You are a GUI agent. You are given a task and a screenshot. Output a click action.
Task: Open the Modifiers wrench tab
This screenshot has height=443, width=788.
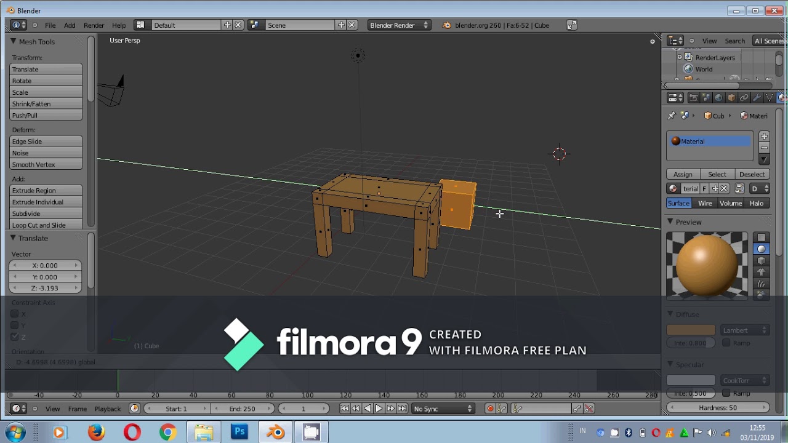point(757,98)
